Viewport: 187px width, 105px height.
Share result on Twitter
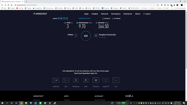coord(61,18)
